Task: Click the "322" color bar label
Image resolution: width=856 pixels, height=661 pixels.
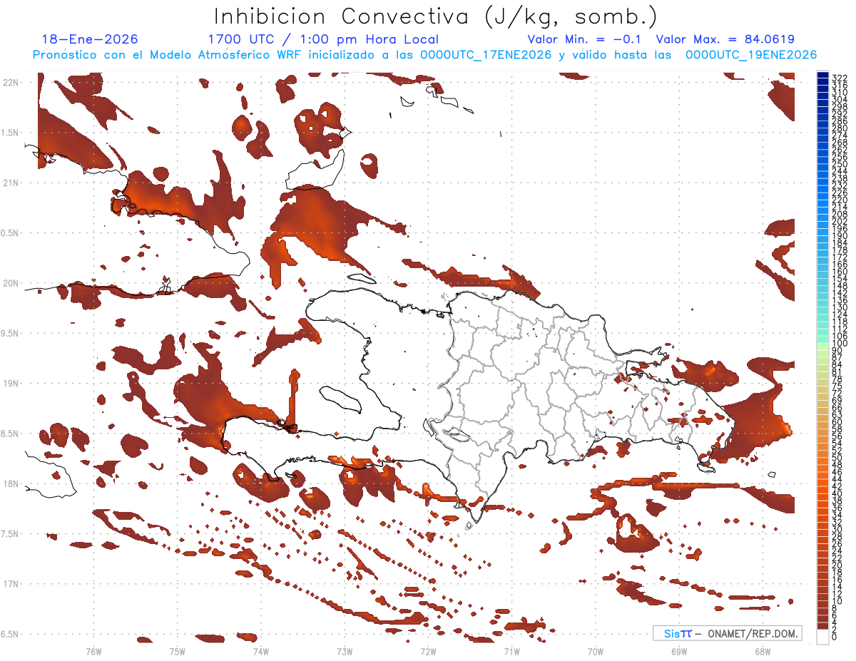Action: (x=840, y=77)
